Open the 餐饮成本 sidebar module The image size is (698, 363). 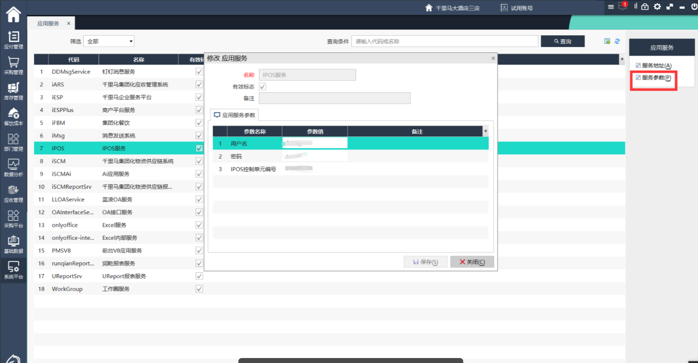coord(13,116)
